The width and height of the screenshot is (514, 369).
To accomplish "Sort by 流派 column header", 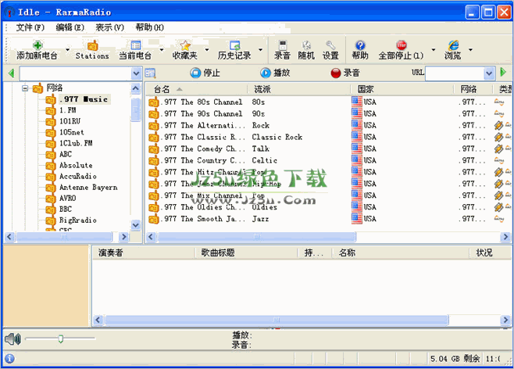I will 298,89.
